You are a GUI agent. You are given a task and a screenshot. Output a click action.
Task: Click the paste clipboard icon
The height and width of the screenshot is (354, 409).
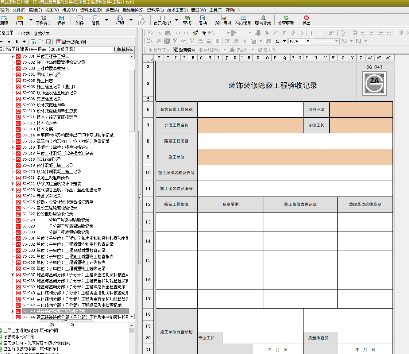168,33
